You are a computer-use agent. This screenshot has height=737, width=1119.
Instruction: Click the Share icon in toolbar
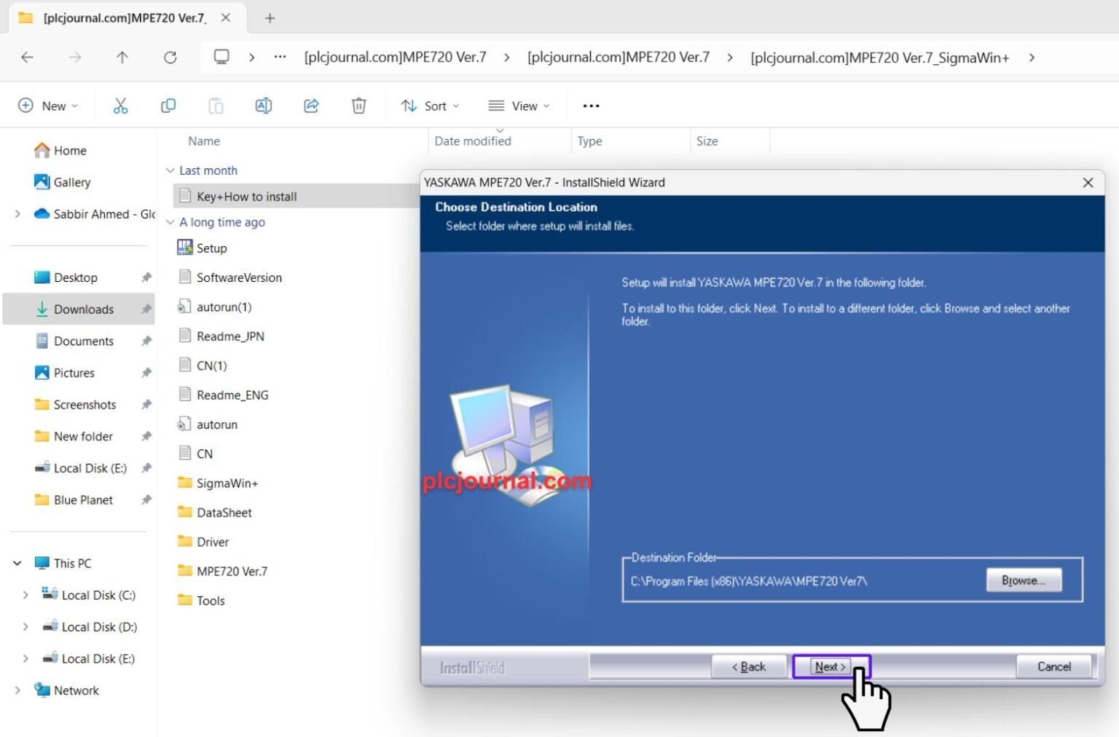(311, 106)
